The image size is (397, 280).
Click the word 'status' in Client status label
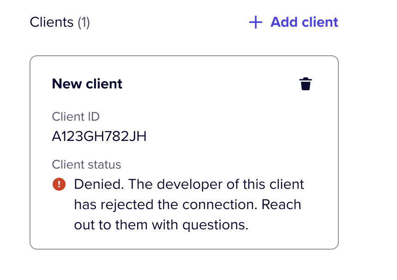(104, 164)
